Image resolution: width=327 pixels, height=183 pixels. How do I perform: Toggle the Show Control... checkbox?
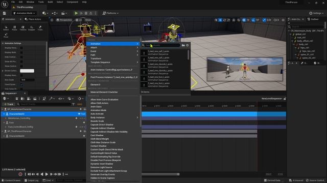(21, 66)
